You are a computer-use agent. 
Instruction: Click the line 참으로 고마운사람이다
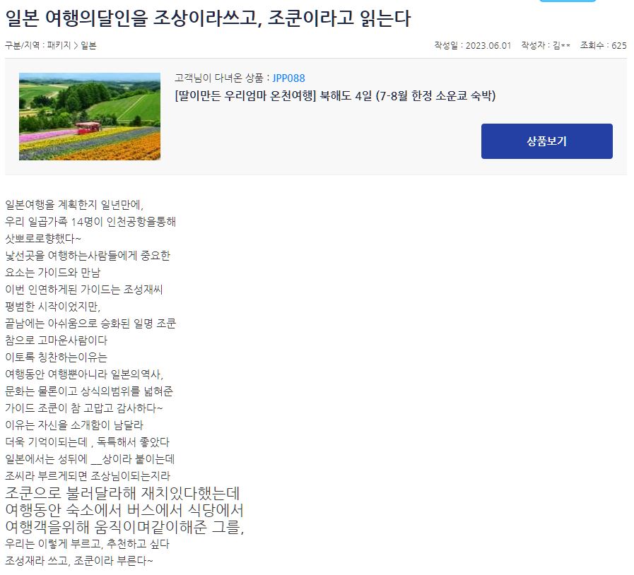click(x=56, y=340)
